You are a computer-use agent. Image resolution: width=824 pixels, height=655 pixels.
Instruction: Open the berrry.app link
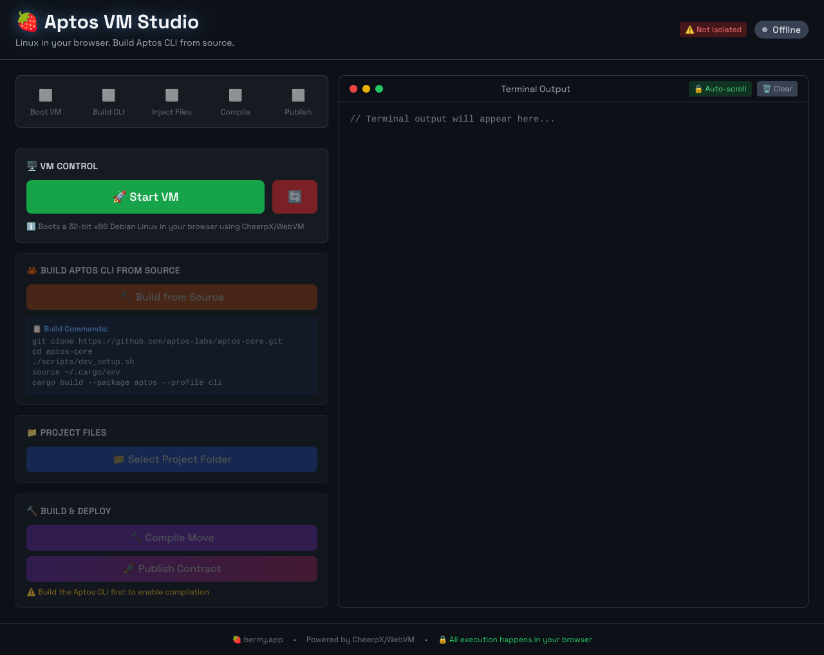point(262,640)
